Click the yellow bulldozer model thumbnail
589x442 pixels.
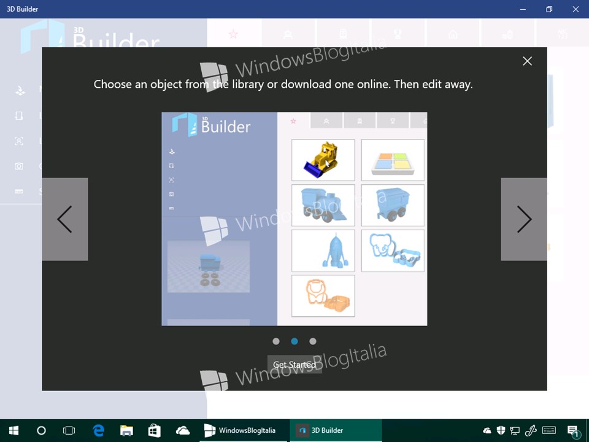pos(323,160)
